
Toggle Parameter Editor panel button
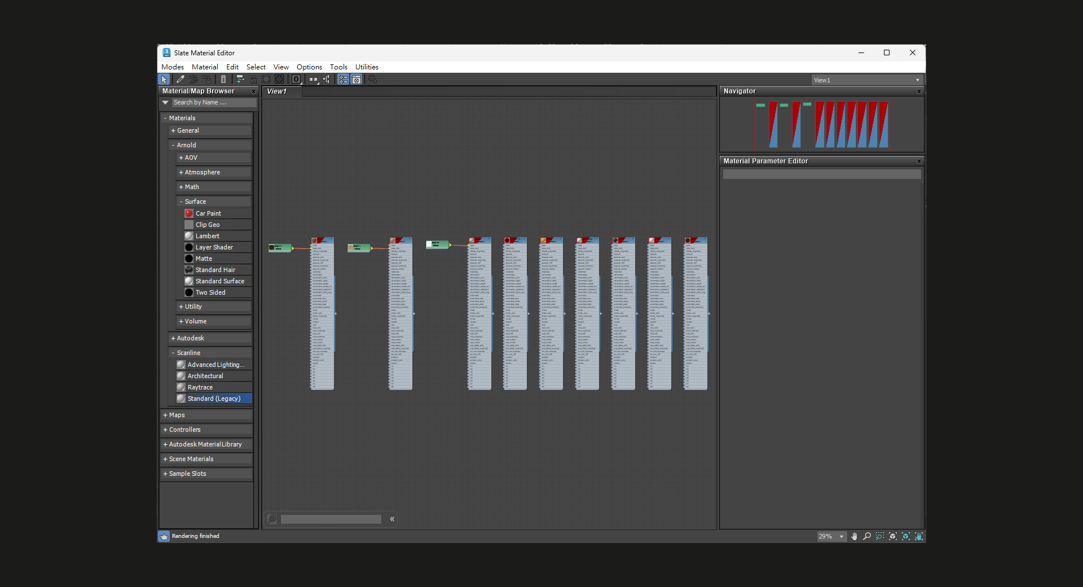coord(356,80)
